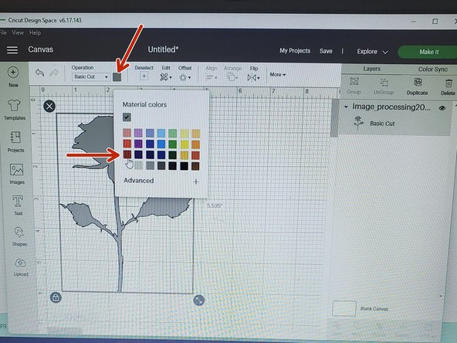Screen dimensions: 457x343
Task: Select the Basic Cut layer row
Action: pyautogui.click(x=395, y=124)
